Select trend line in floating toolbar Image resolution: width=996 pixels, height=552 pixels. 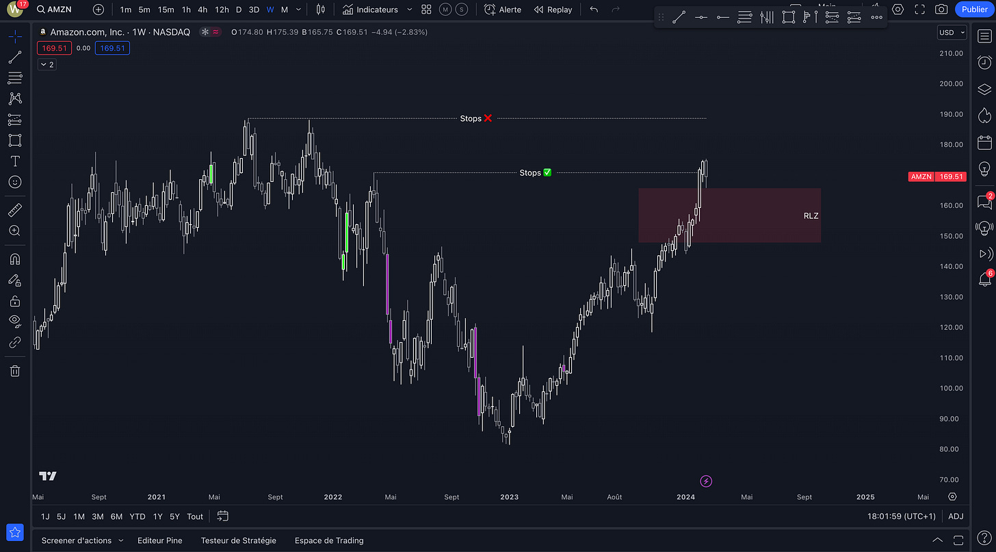679,17
